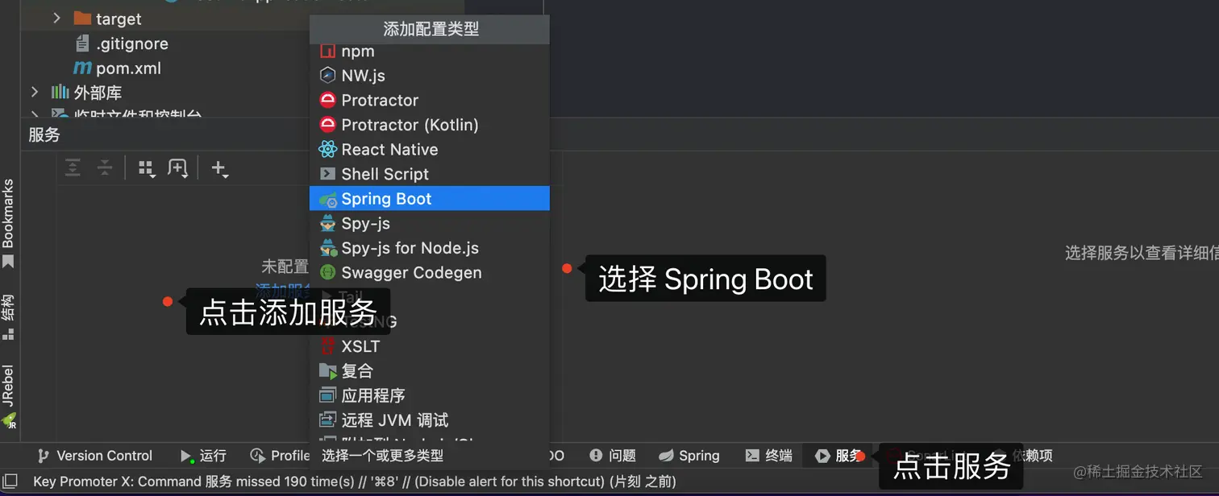Click the Swagger Codegen icon
This screenshot has width=1219, height=496.
tap(327, 273)
